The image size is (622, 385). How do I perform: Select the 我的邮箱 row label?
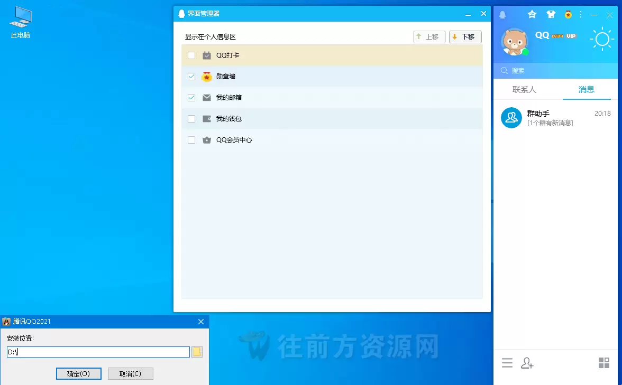point(229,97)
